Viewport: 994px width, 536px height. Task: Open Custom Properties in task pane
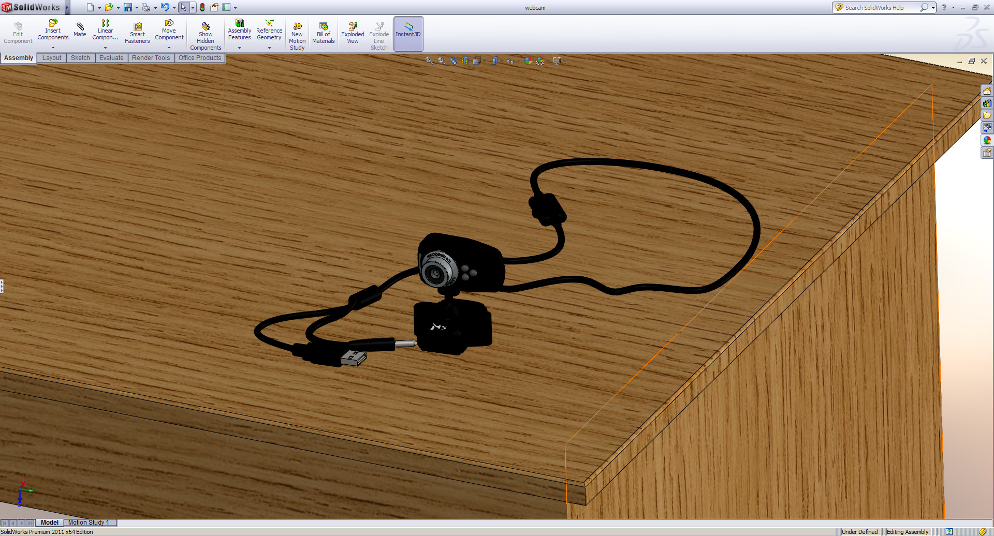click(x=987, y=153)
